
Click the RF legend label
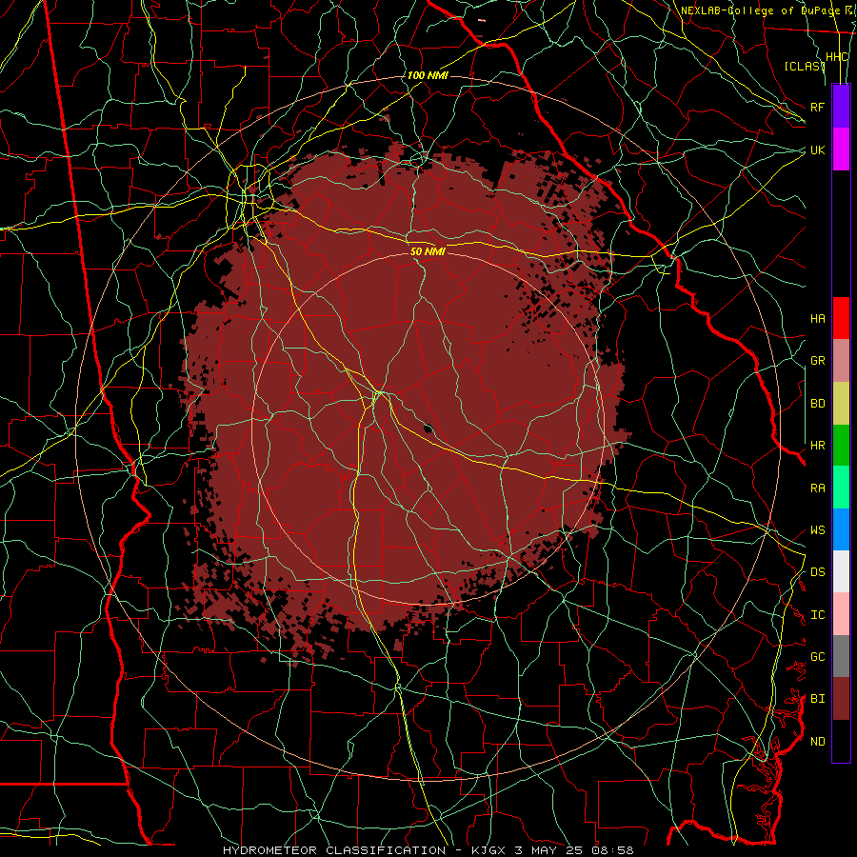817,107
